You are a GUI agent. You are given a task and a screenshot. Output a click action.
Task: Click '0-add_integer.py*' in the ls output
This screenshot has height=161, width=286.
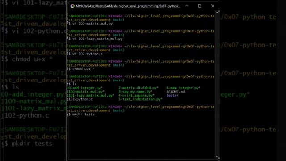85,88
